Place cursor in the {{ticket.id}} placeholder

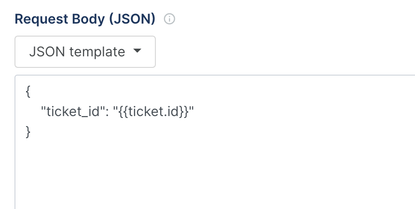[153, 112]
